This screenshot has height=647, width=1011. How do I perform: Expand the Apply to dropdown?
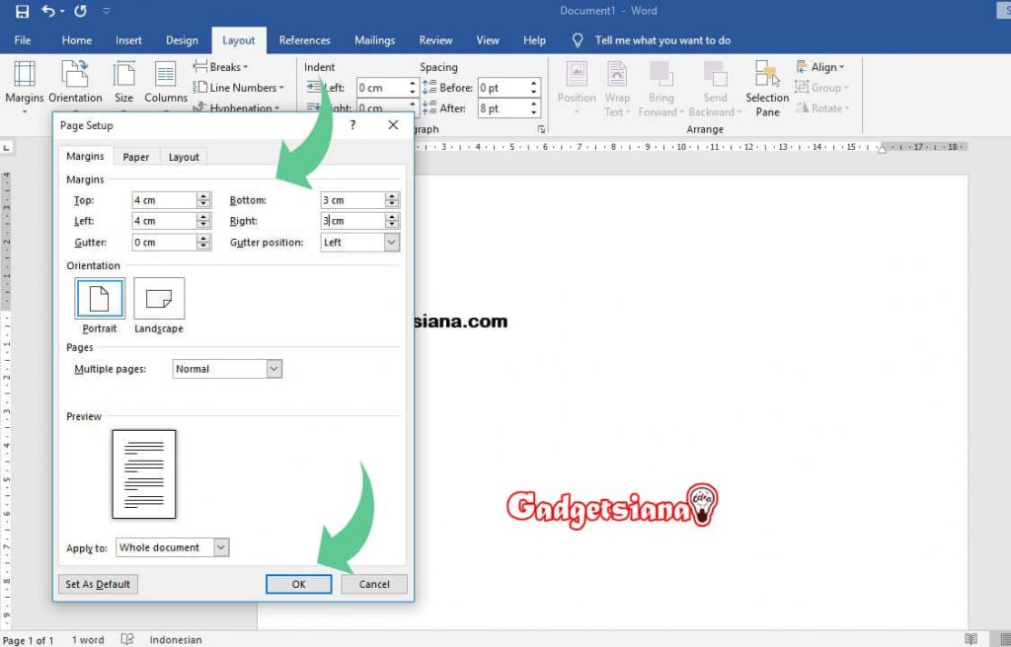point(221,547)
